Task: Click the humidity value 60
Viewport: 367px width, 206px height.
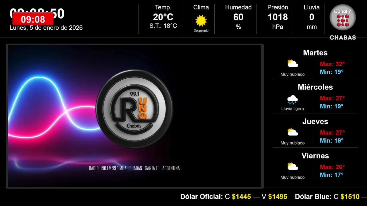Action: click(238, 17)
